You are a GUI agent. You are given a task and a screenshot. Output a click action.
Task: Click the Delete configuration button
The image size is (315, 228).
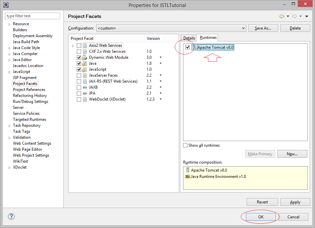[295, 28]
